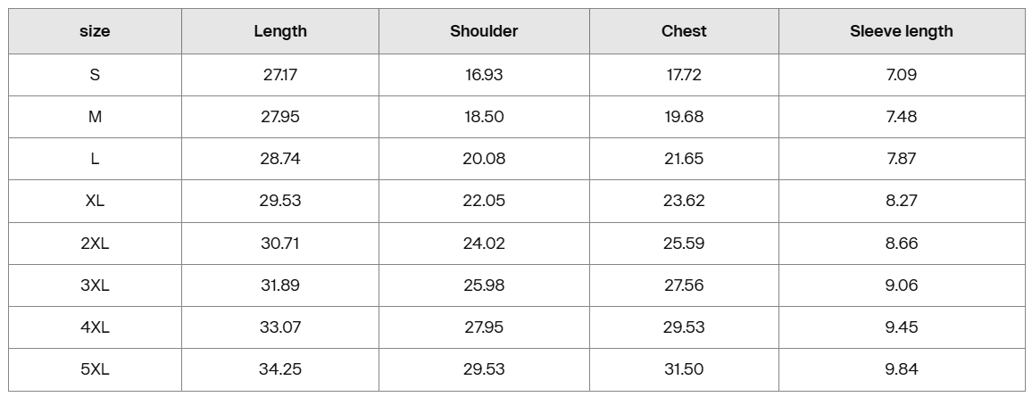Select the 2XL size row label

(95, 244)
